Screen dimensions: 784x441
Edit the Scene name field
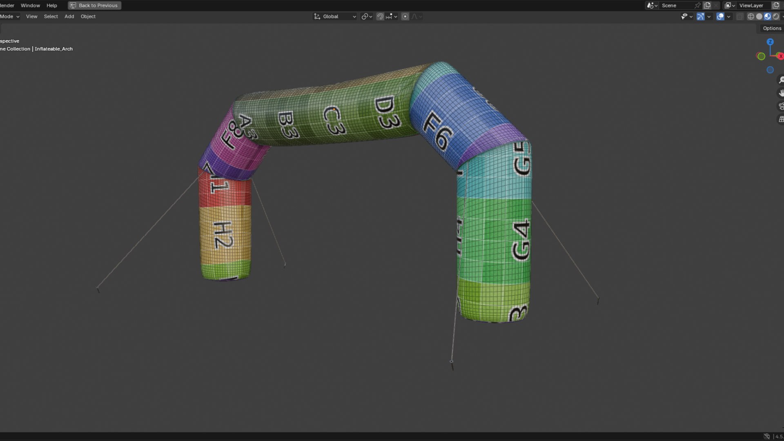(x=676, y=5)
